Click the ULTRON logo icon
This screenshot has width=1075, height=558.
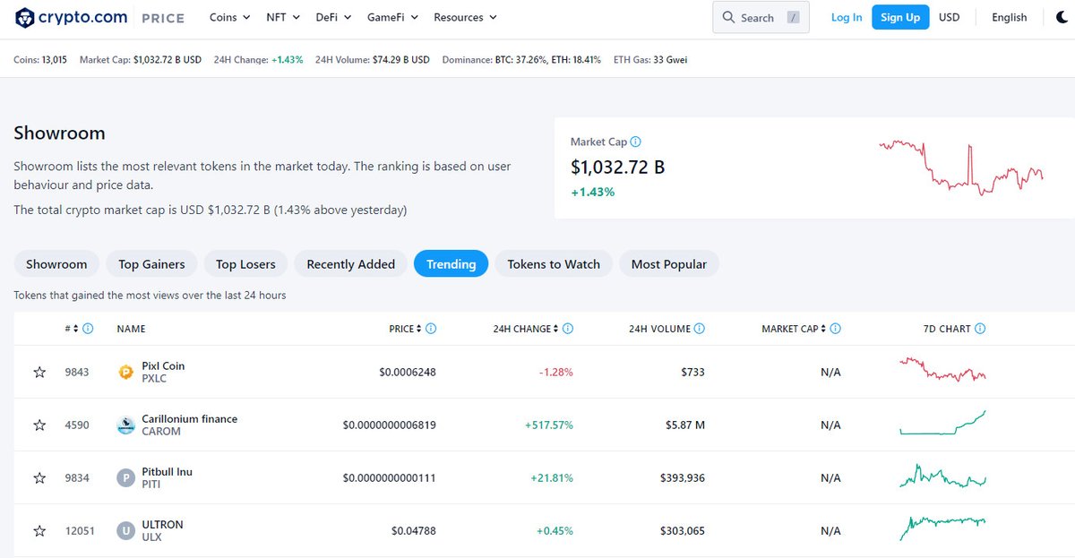126,530
